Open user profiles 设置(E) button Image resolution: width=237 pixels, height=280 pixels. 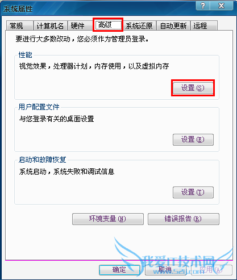[193, 139]
